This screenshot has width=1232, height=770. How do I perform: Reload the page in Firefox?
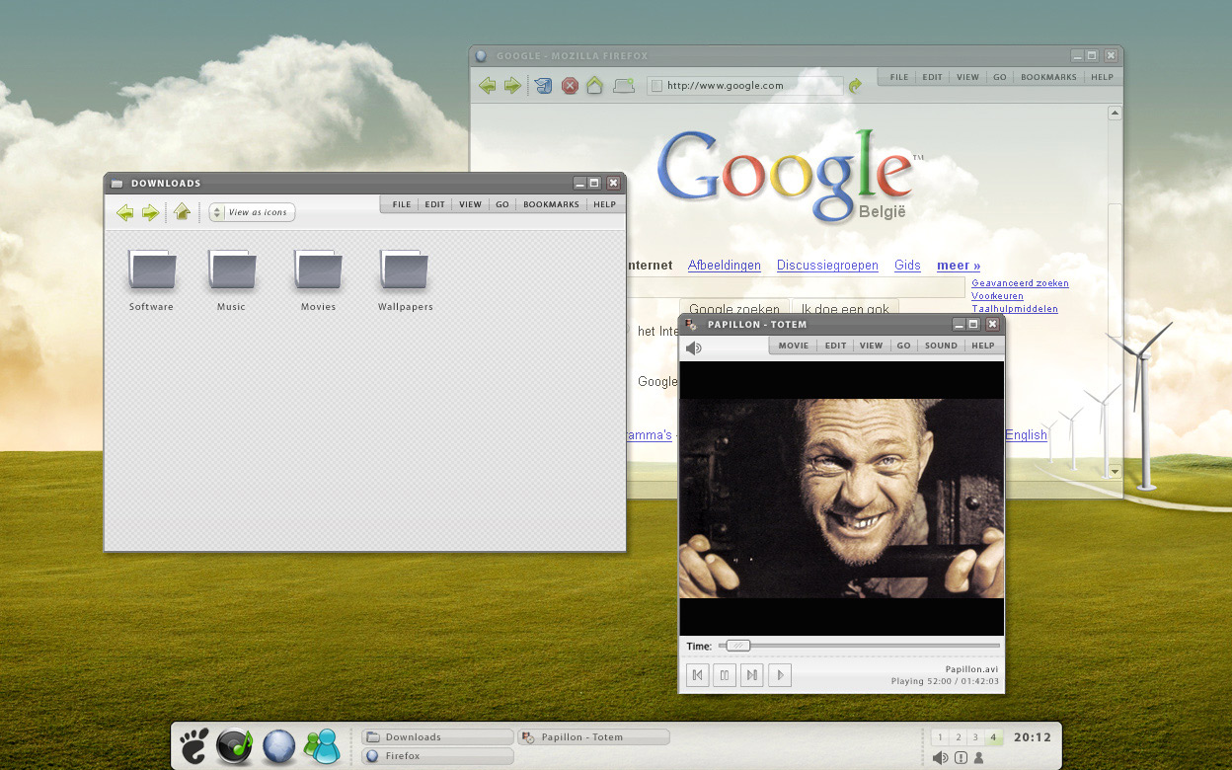click(x=543, y=86)
